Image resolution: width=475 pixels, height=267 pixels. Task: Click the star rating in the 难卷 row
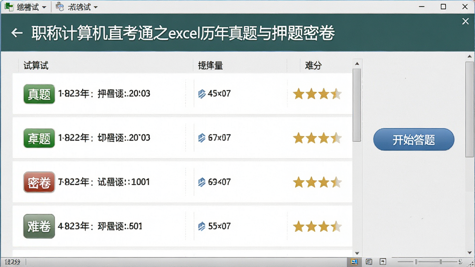tap(317, 226)
